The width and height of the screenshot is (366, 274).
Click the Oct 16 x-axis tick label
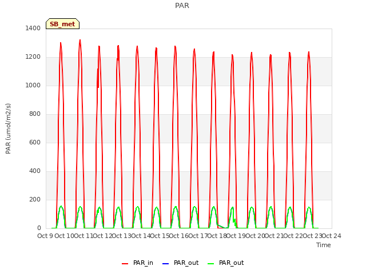click(179, 236)
